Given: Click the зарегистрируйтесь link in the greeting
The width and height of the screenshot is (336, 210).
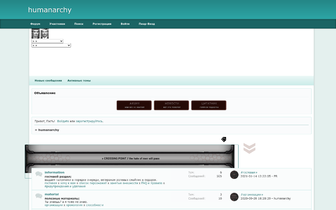Looking at the screenshot, I should 89,121.
